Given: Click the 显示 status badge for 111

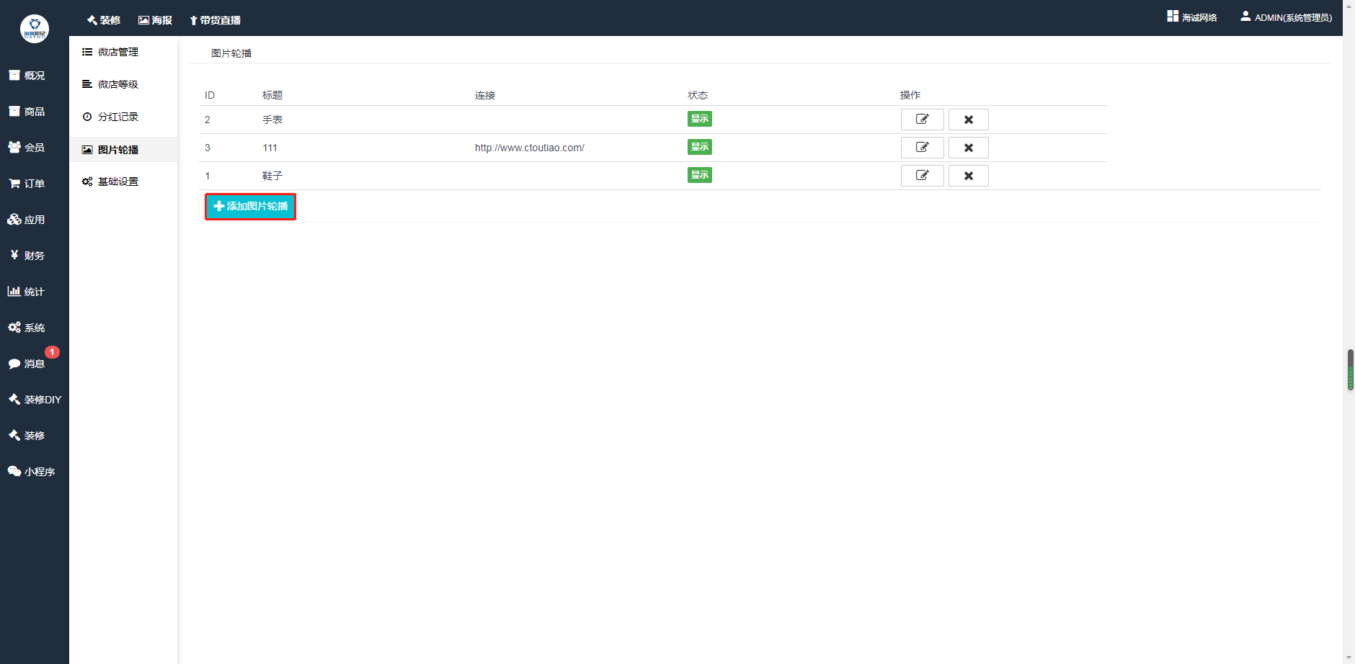Looking at the screenshot, I should tap(700, 147).
